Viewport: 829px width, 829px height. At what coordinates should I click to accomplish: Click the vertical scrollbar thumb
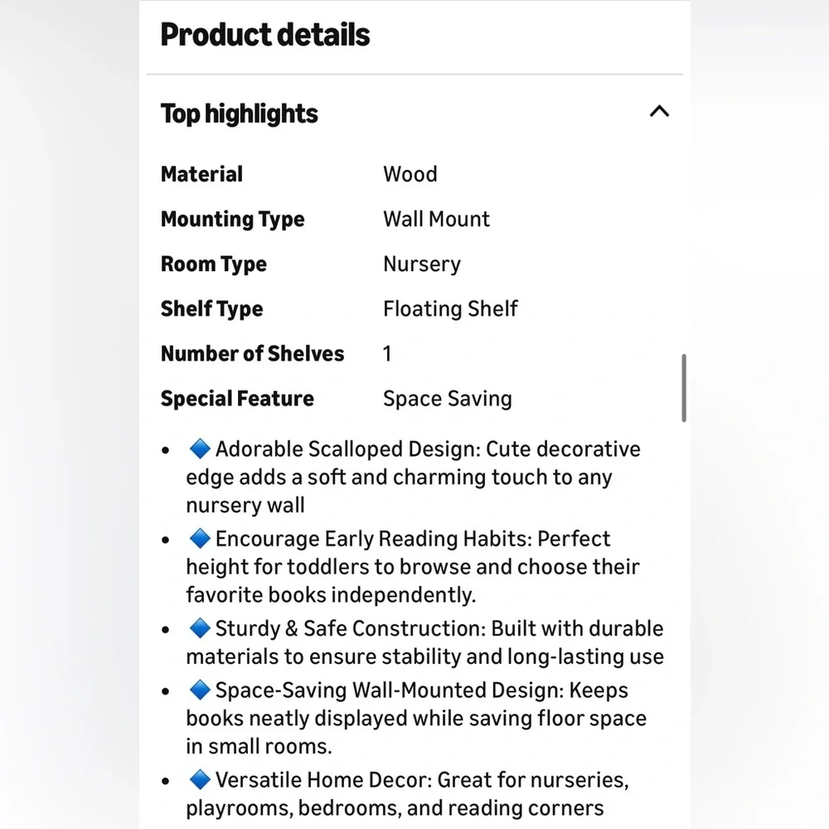pos(684,388)
